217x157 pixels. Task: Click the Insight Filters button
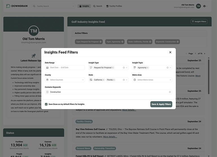pos(199,21)
